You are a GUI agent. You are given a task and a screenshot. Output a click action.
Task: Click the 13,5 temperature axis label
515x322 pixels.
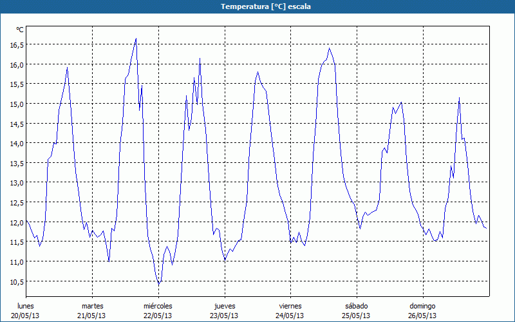click(x=16, y=163)
